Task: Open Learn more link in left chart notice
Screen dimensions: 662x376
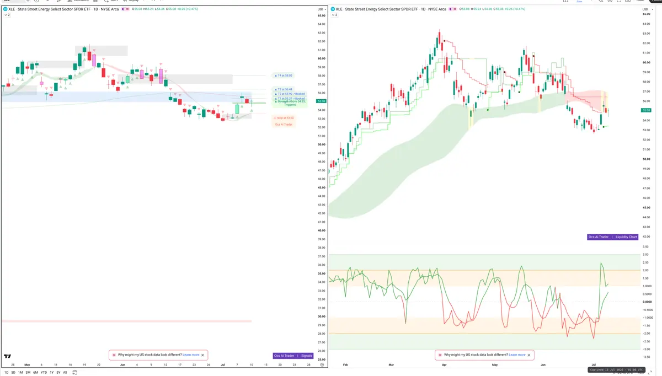Action: pos(191,355)
